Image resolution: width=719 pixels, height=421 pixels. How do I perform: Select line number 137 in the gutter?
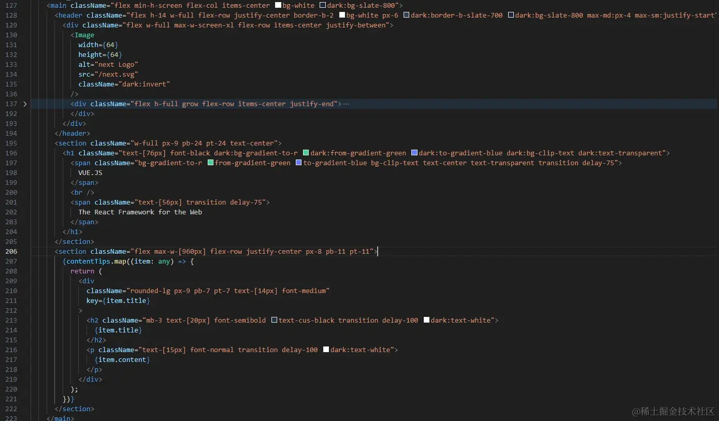point(11,104)
